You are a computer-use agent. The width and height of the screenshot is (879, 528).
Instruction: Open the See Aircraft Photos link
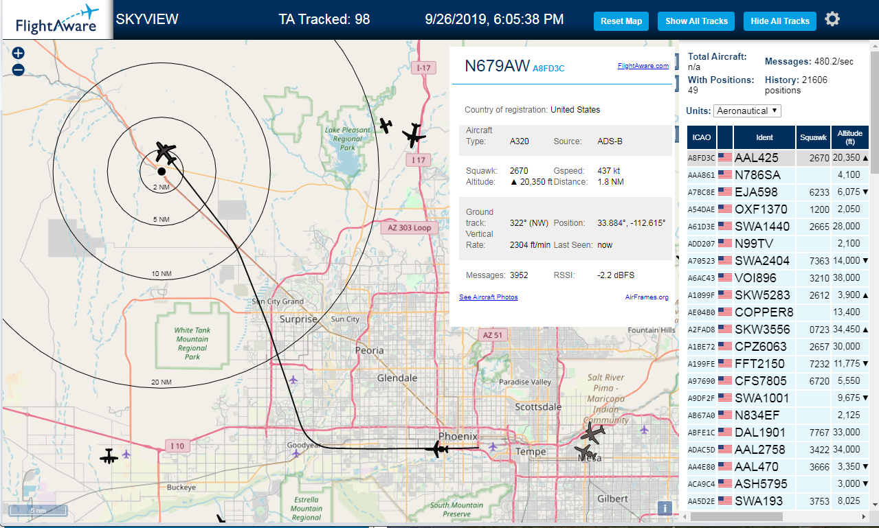(489, 297)
